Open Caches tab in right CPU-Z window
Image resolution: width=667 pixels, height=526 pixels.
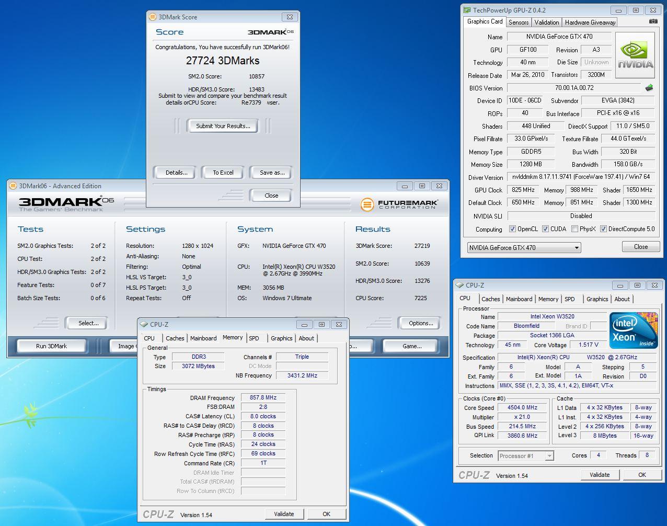(x=490, y=299)
